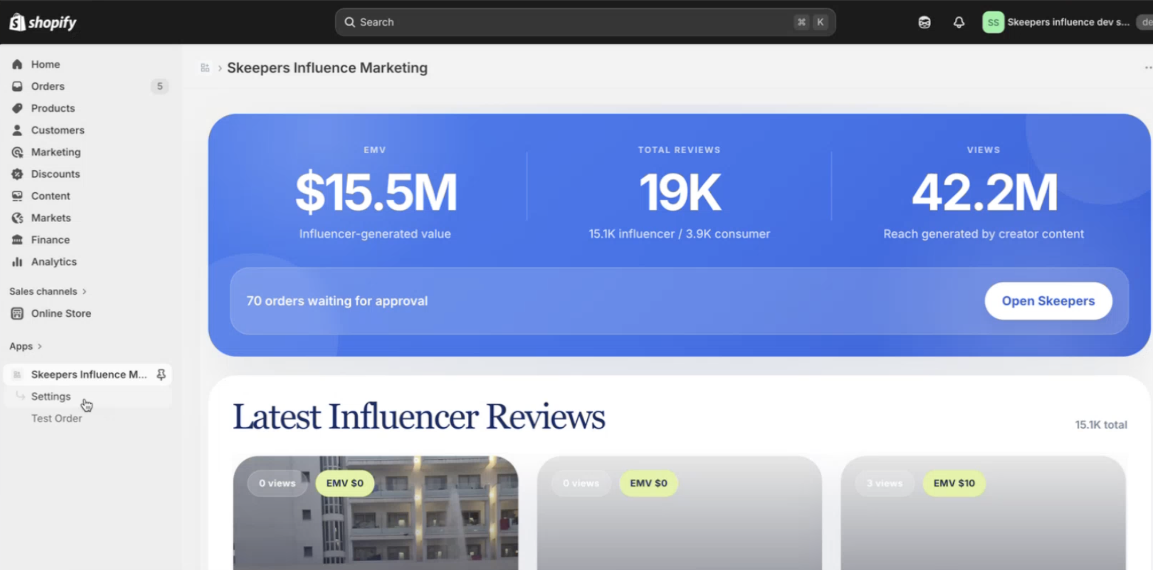This screenshot has width=1153, height=570.
Task: Click the Analytics bar chart icon
Action: (x=17, y=261)
